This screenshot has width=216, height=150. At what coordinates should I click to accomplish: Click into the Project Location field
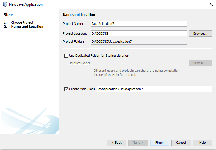pos(139,33)
